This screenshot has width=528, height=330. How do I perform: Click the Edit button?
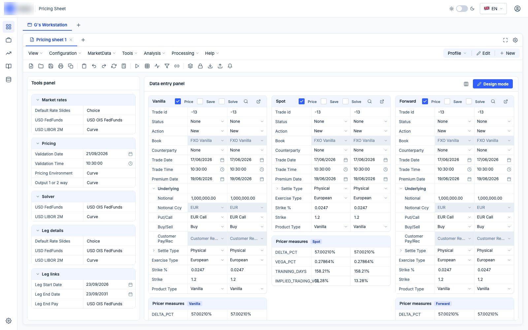tap(483, 53)
